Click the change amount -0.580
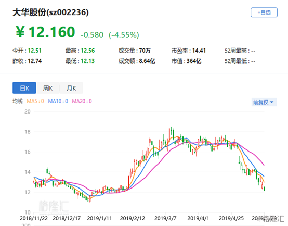 pyautogui.click(x=92, y=35)
